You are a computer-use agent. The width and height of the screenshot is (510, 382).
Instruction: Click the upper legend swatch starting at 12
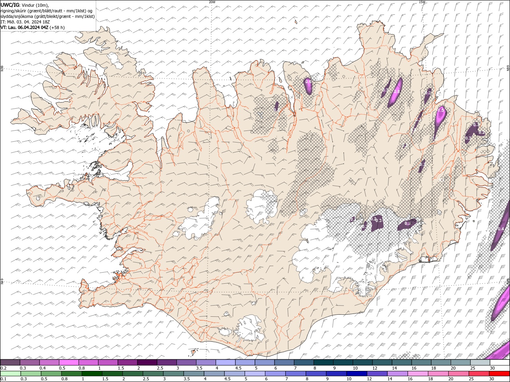(x=381, y=363)
